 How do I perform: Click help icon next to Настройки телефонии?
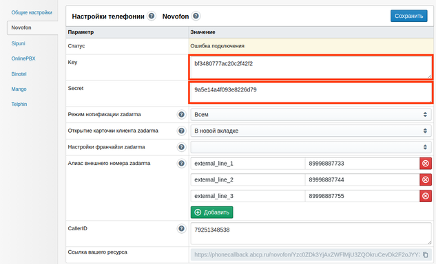coord(152,16)
